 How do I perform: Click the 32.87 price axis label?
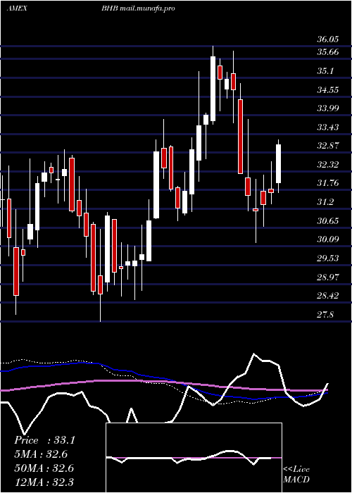[x=328, y=146]
